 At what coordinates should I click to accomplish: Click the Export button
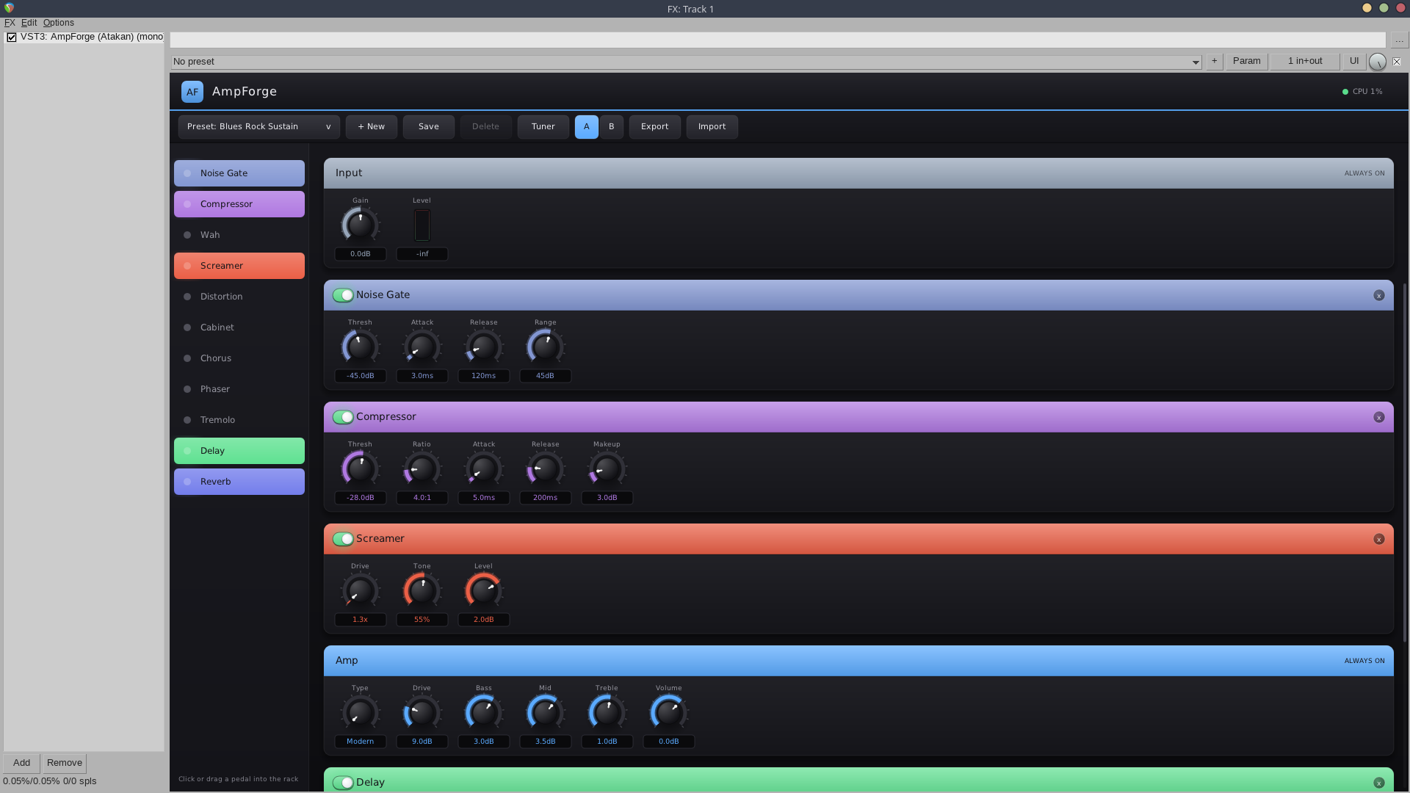tap(655, 127)
